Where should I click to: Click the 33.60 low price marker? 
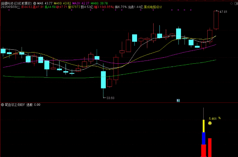point(110,98)
